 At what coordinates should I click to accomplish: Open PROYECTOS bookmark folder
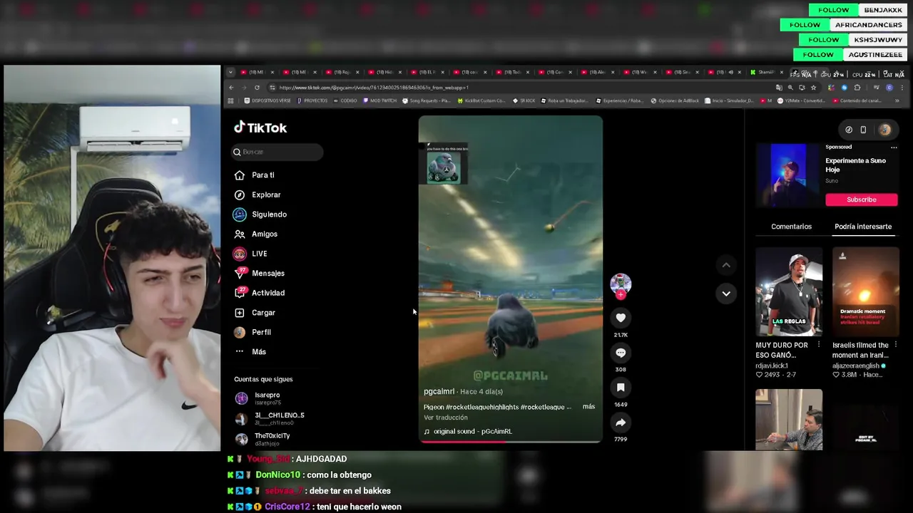click(312, 100)
